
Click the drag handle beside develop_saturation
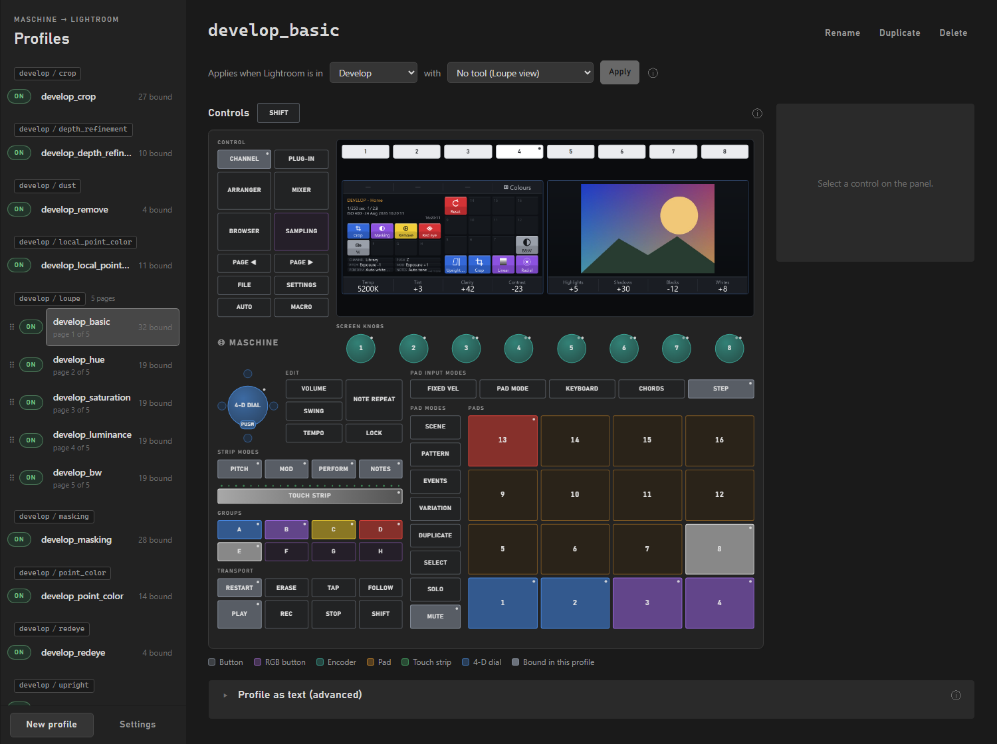pyautogui.click(x=12, y=402)
